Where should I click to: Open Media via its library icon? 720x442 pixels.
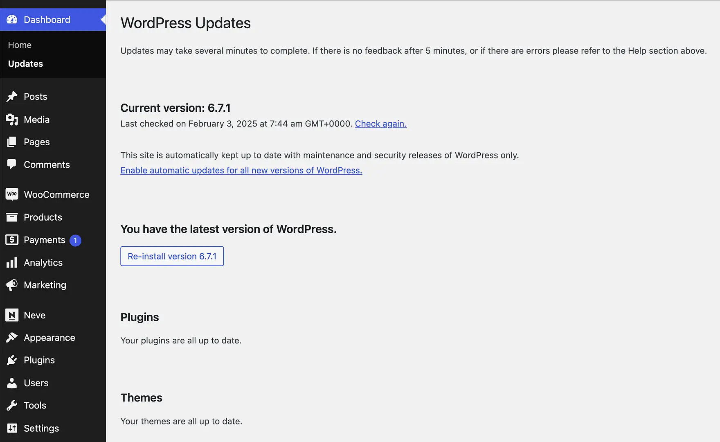(12, 120)
